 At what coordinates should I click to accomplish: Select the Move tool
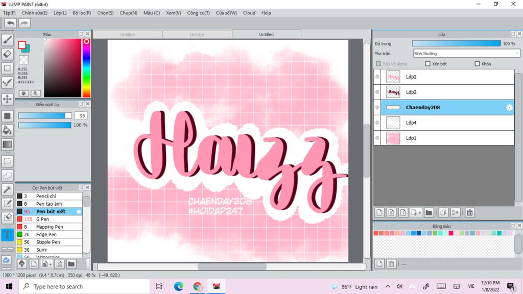click(7, 99)
